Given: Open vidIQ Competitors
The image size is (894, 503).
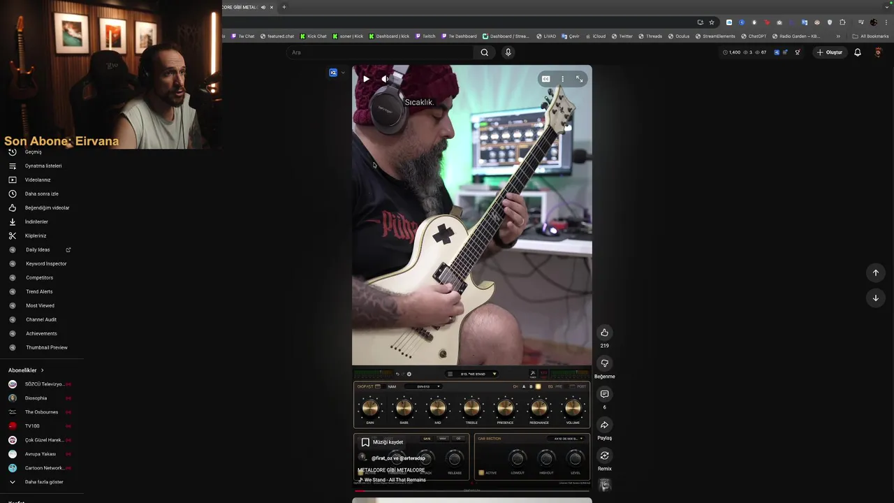Looking at the screenshot, I should click(x=42, y=277).
